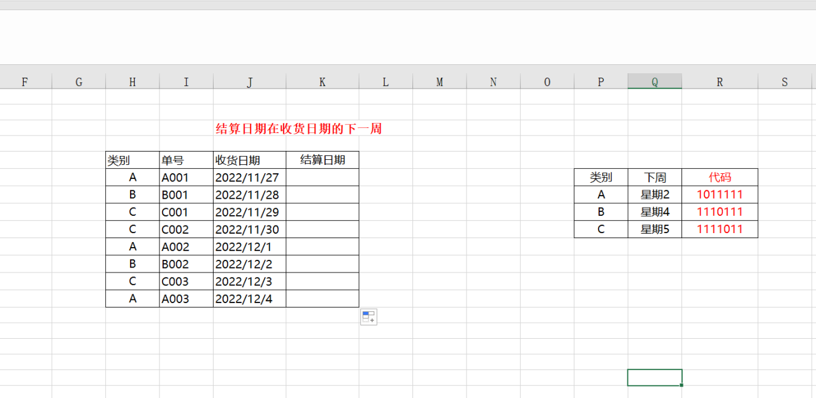
Task: Select column L header
Action: [x=386, y=82]
